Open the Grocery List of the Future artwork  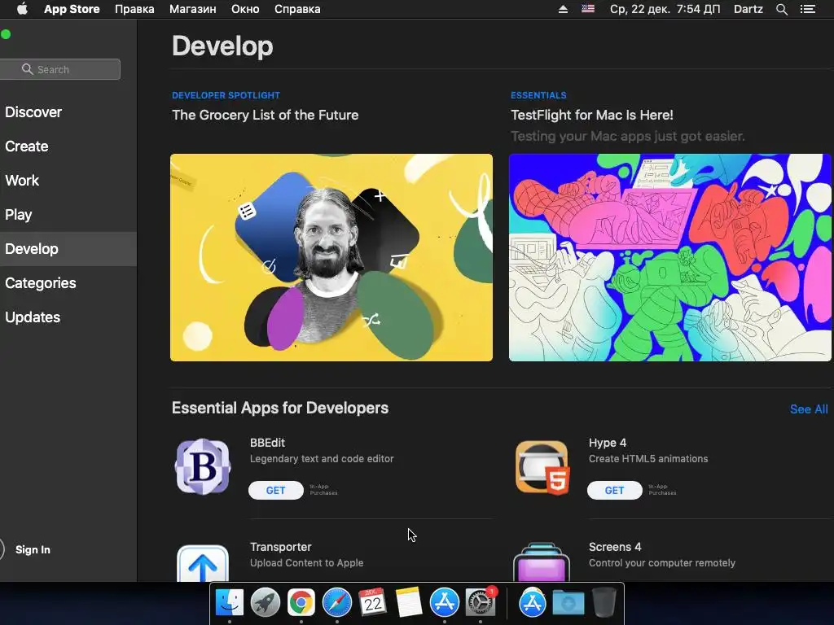coord(331,258)
